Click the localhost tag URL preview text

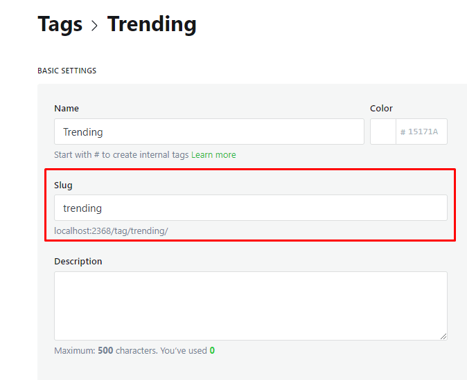(111, 230)
